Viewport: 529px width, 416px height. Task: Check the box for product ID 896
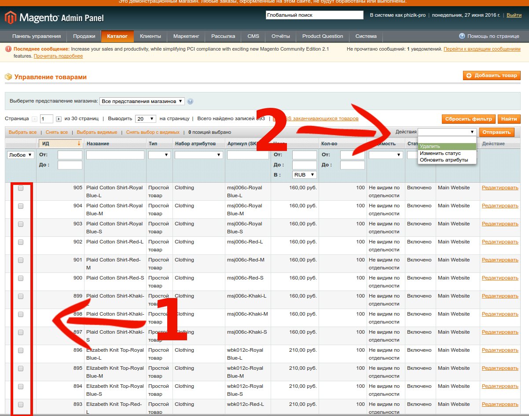click(x=21, y=350)
